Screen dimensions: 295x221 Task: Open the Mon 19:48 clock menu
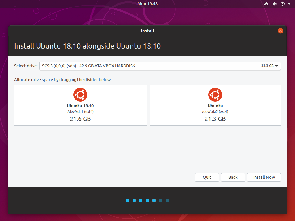pos(147,4)
